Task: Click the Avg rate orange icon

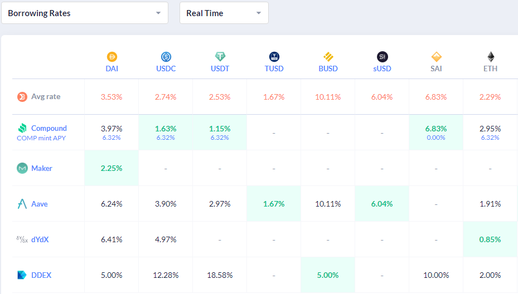Action: (22, 97)
